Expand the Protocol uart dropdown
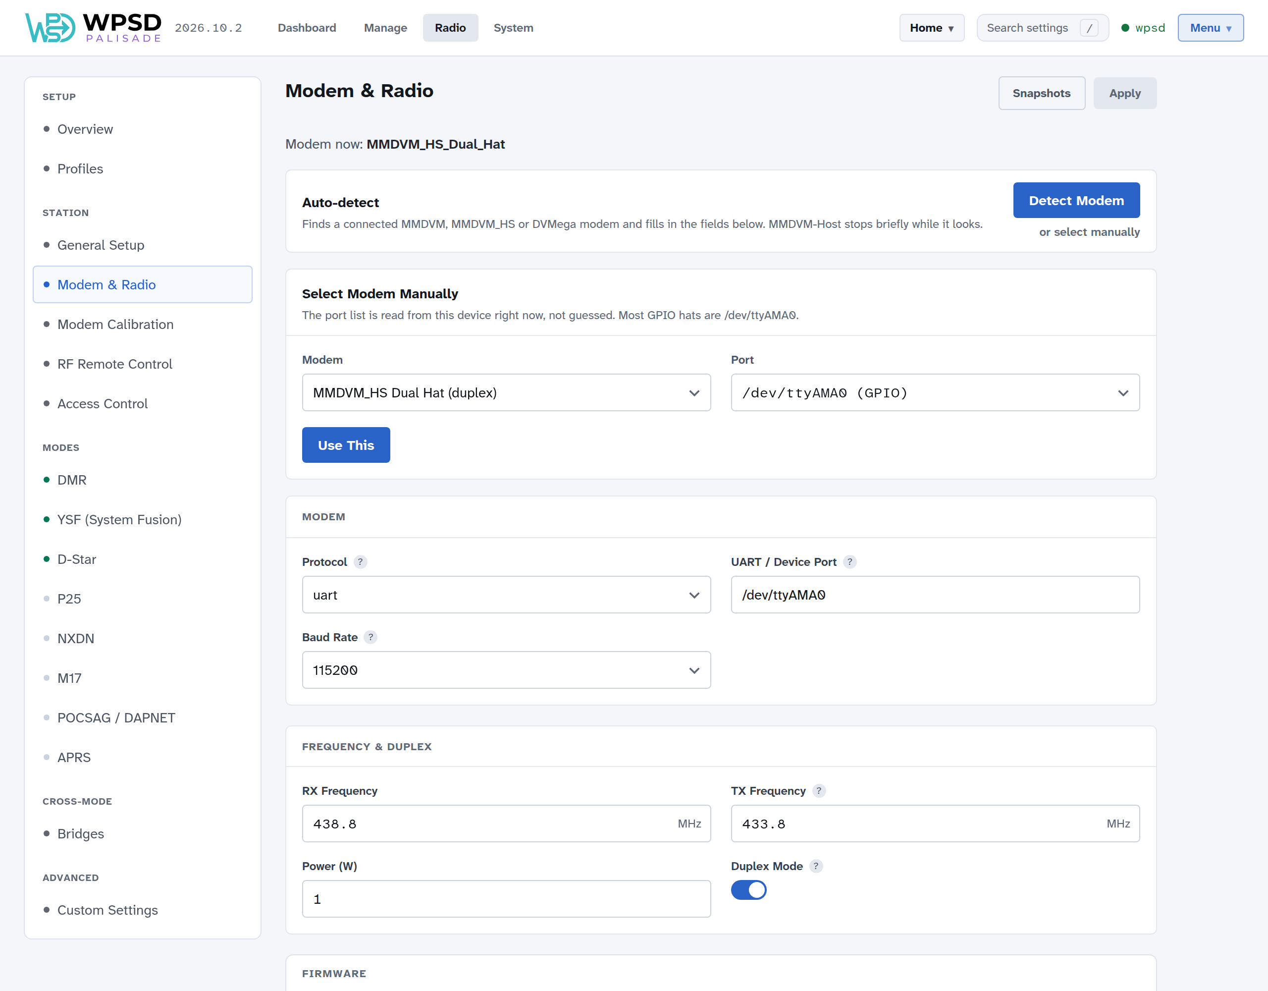The image size is (1268, 991). tap(506, 595)
